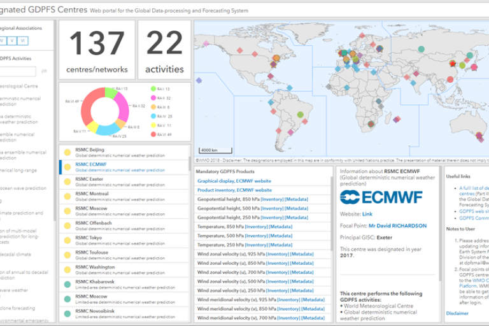Viewport: 489px width, 326px height.
Task: Click the red star marker over Beijing on map
Action: pyautogui.click(x=453, y=64)
